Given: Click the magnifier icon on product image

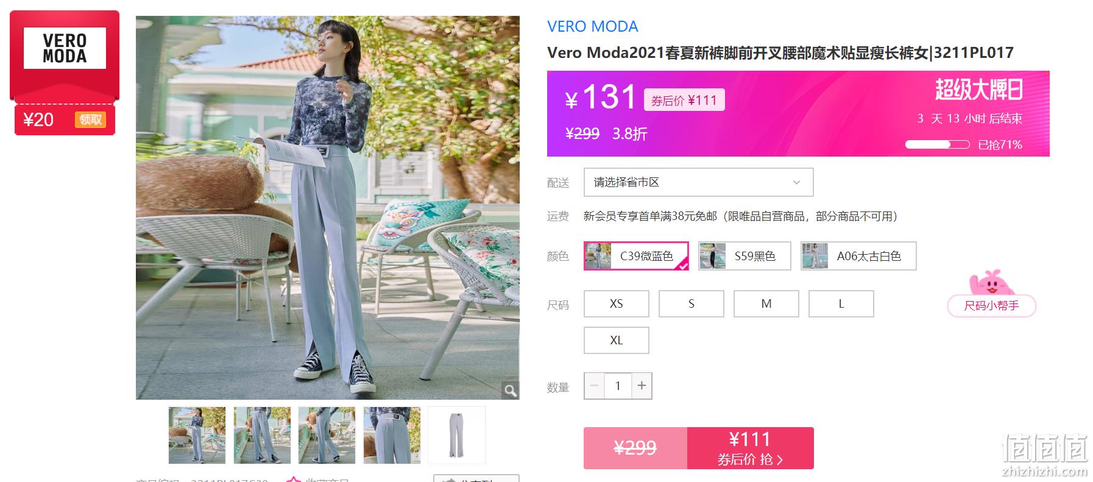Looking at the screenshot, I should point(511,390).
